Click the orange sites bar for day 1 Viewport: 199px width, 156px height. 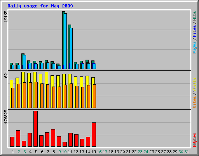pyautogui.click(x=13, y=98)
